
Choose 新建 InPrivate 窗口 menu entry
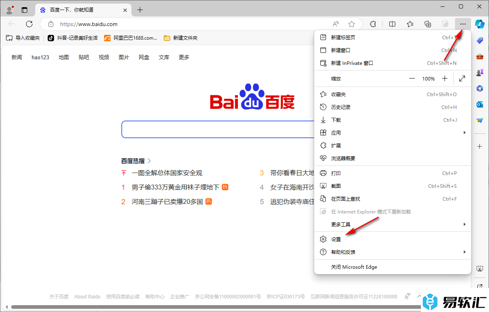tap(392, 63)
